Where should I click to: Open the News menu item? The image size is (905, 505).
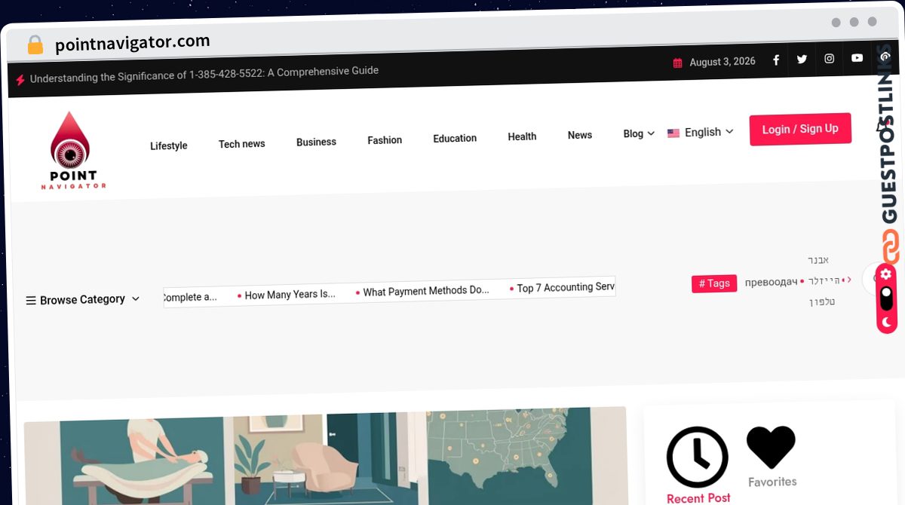(580, 135)
